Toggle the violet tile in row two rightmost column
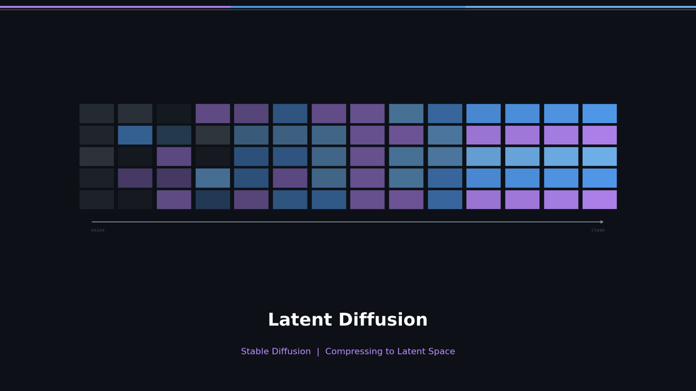This screenshot has height=391, width=696. (599, 134)
